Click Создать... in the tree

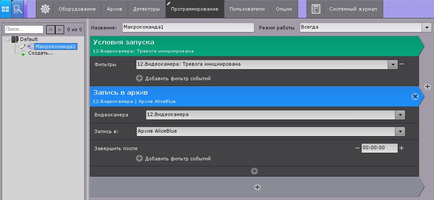point(40,53)
